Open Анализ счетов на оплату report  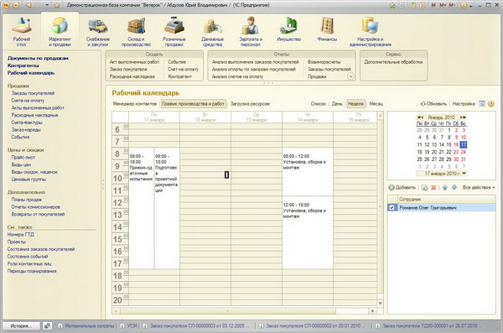point(237,76)
